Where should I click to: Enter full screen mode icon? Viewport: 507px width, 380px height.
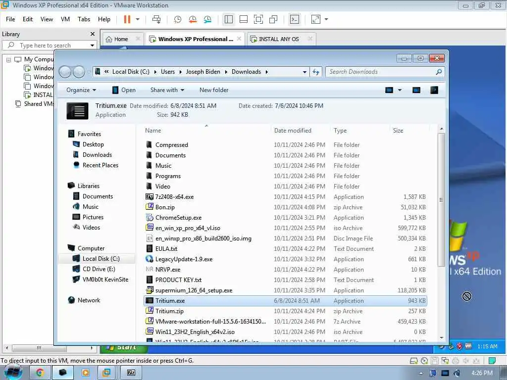(x=258, y=19)
